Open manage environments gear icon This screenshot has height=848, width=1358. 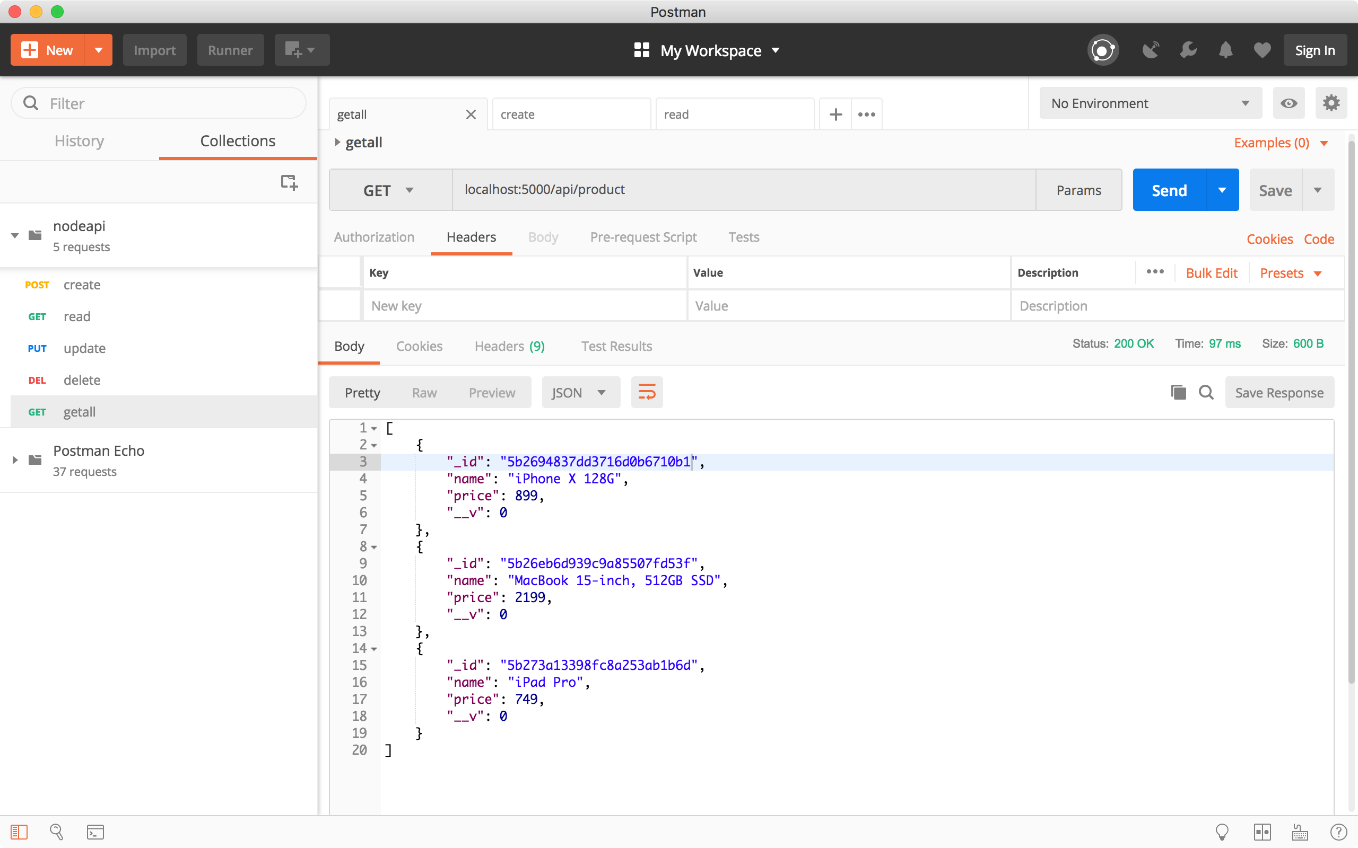click(x=1331, y=103)
